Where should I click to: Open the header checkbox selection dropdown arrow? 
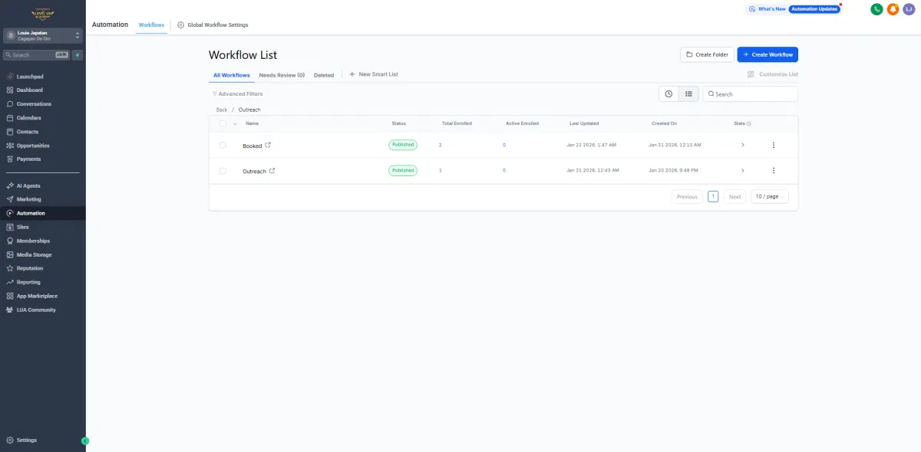(235, 123)
